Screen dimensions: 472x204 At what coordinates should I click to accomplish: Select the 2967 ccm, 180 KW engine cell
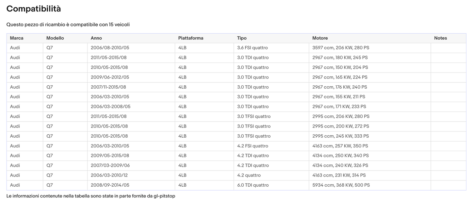click(340, 58)
